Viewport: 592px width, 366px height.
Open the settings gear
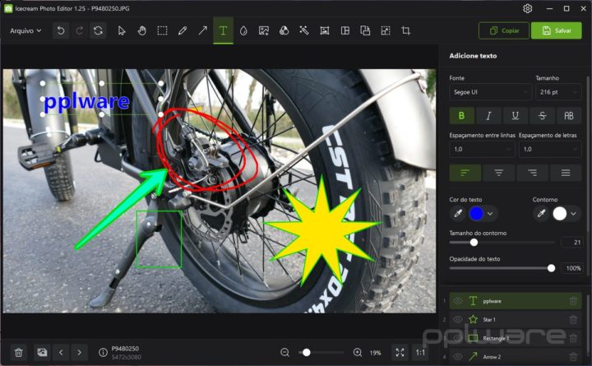click(x=527, y=8)
